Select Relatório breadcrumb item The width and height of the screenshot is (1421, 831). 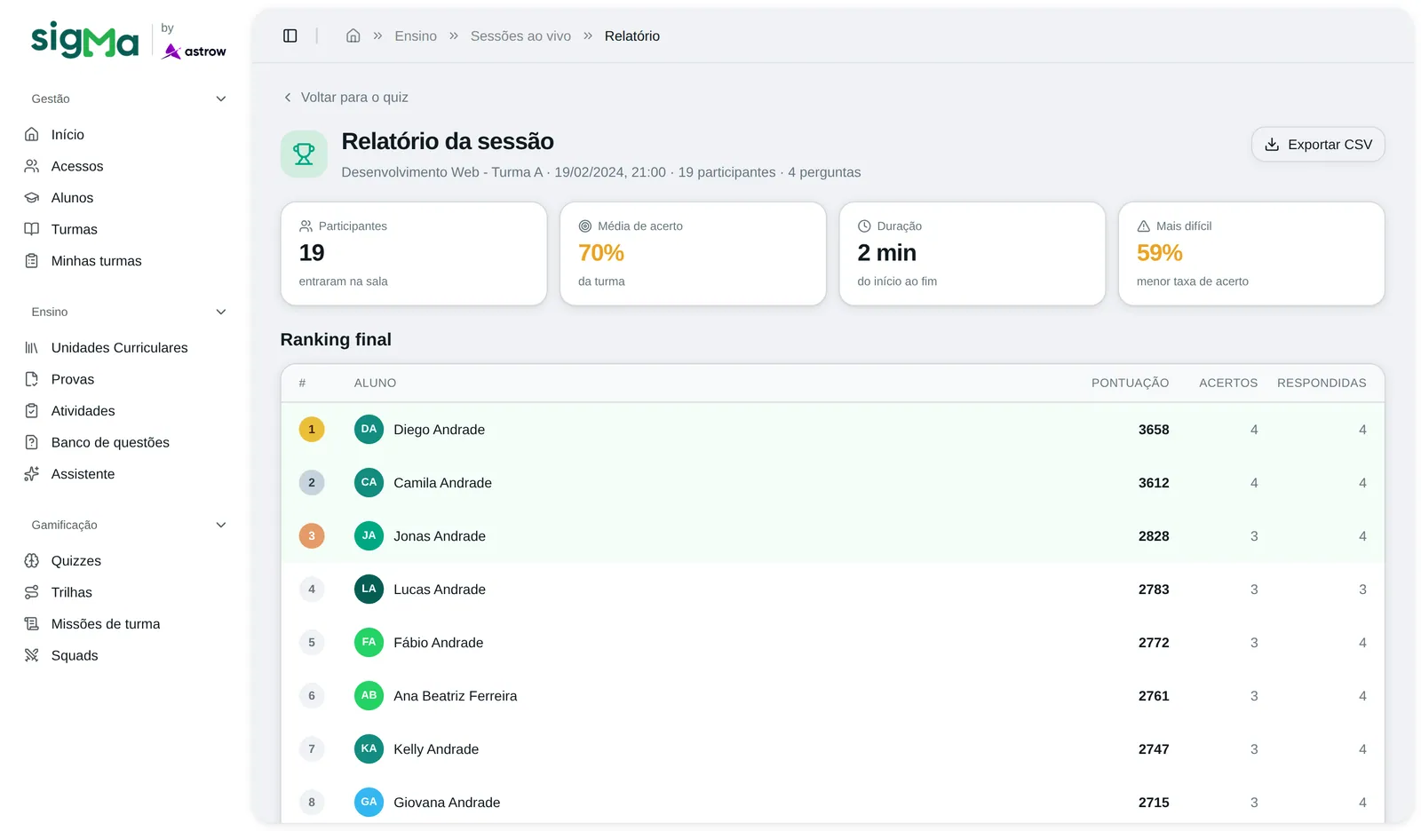tap(632, 36)
